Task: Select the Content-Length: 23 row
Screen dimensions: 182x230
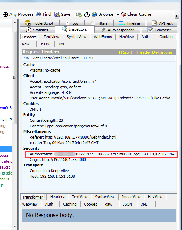Action: 46,120
